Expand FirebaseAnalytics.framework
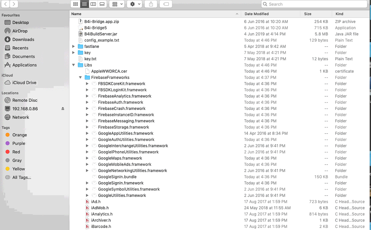 pos(87,96)
